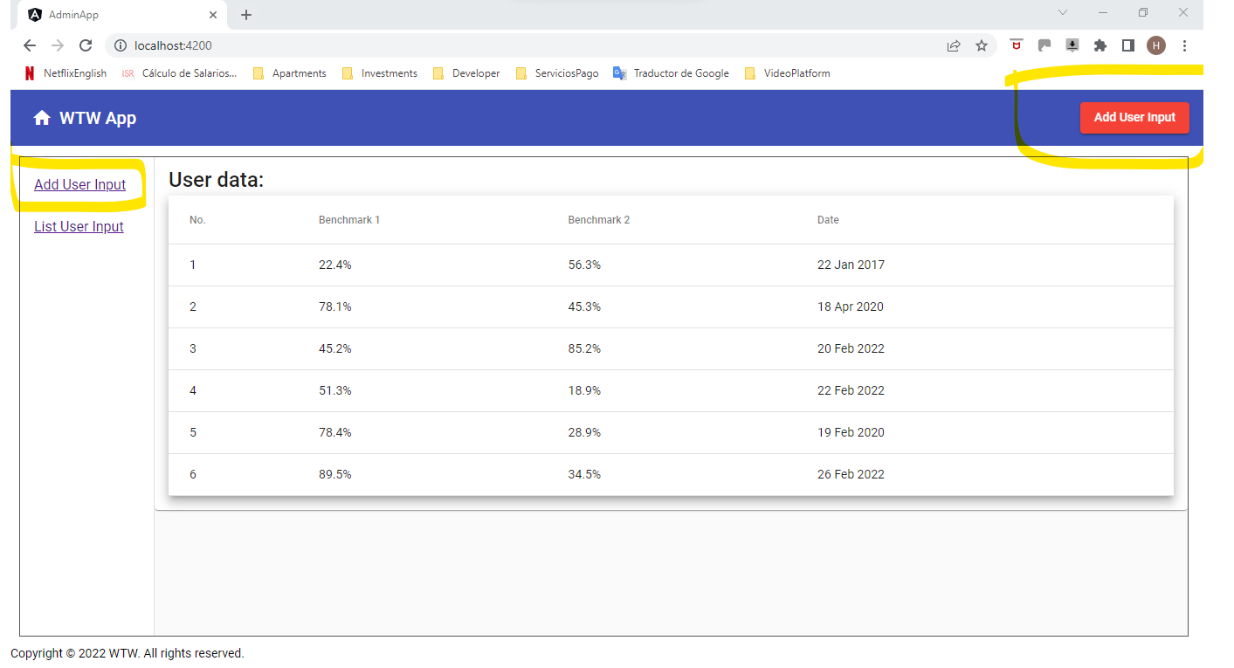Open the side panel icon

point(1127,45)
